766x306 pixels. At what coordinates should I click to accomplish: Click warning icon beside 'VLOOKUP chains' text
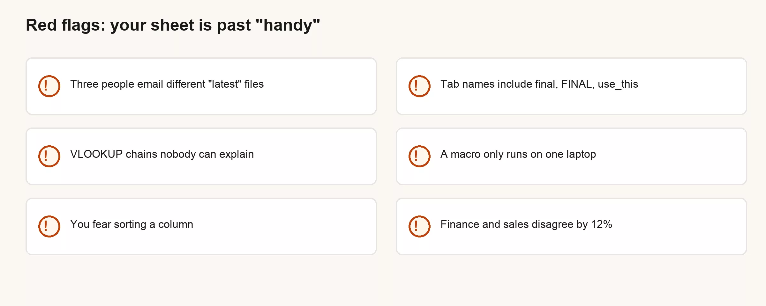[49, 156]
